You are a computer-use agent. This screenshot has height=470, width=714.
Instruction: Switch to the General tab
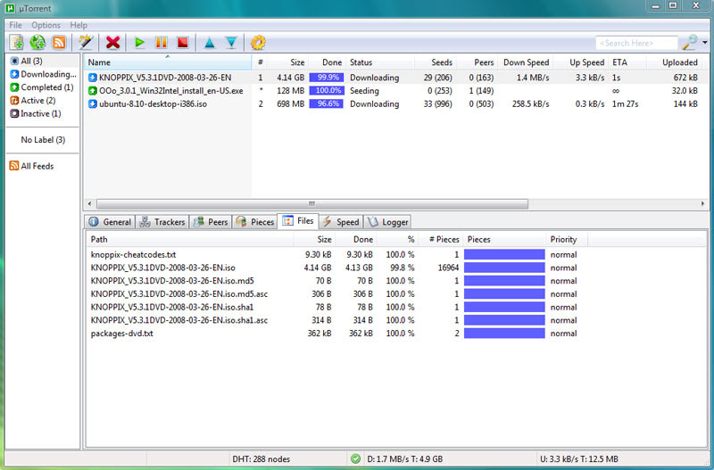click(x=110, y=222)
